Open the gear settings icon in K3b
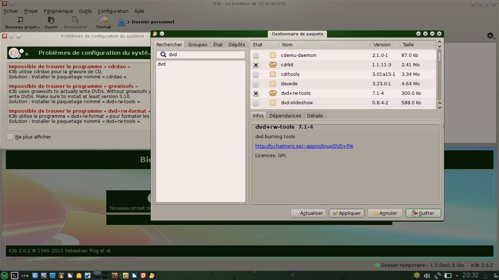 tap(490, 36)
